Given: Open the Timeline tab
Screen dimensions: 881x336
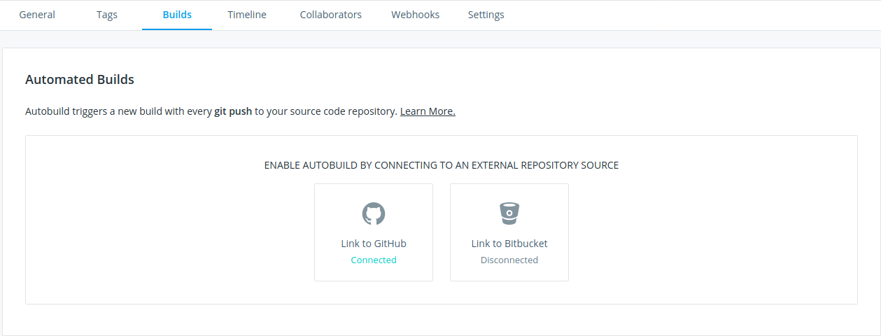Looking at the screenshot, I should (247, 15).
